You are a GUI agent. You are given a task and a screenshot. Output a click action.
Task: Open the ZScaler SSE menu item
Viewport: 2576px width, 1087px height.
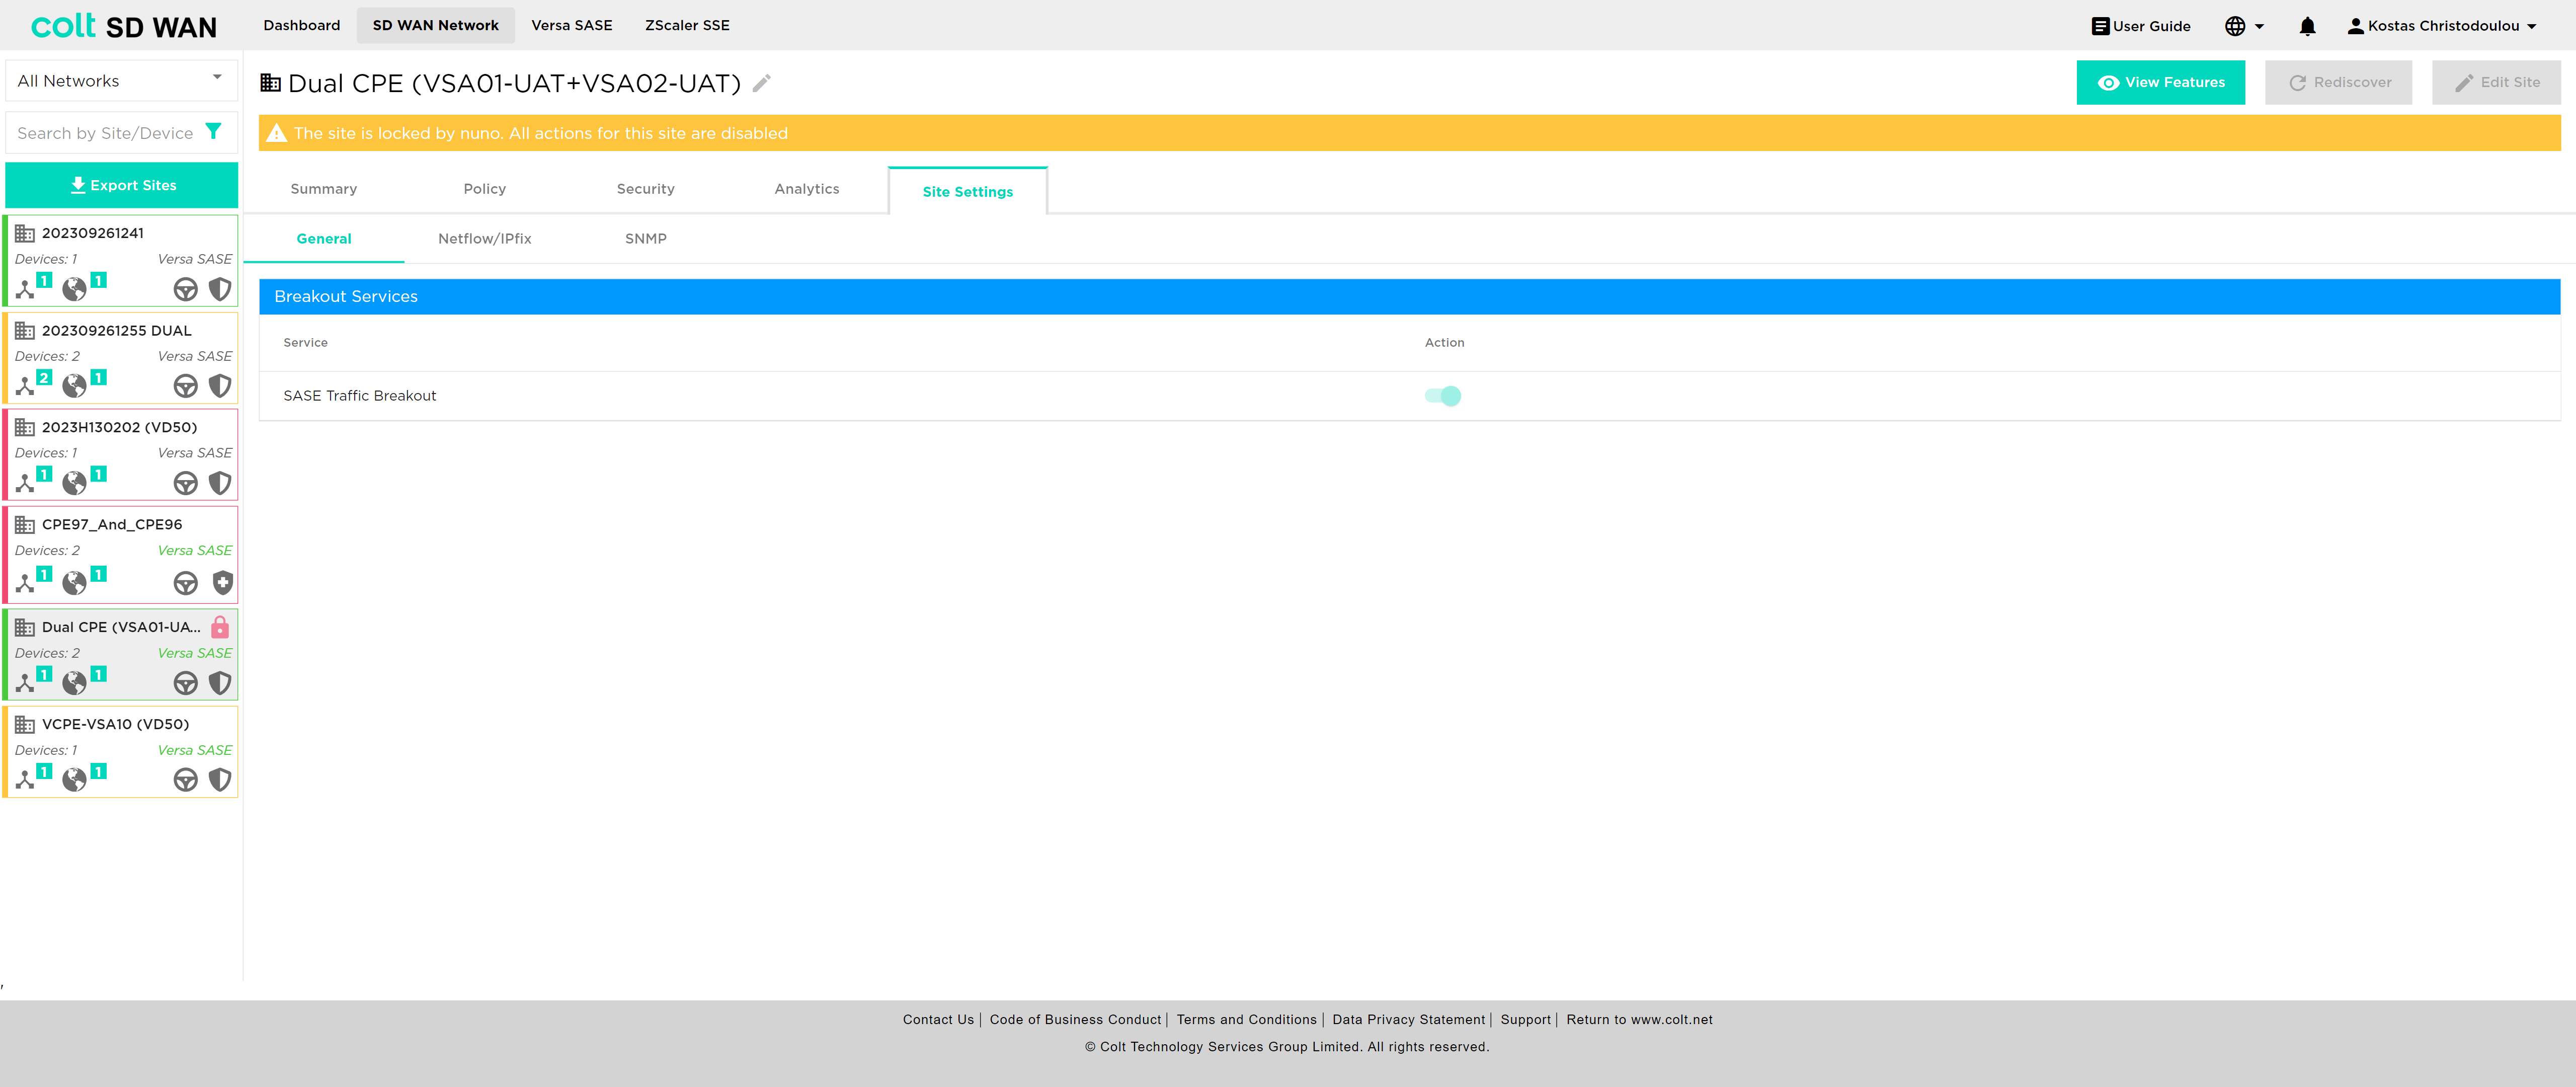(687, 25)
